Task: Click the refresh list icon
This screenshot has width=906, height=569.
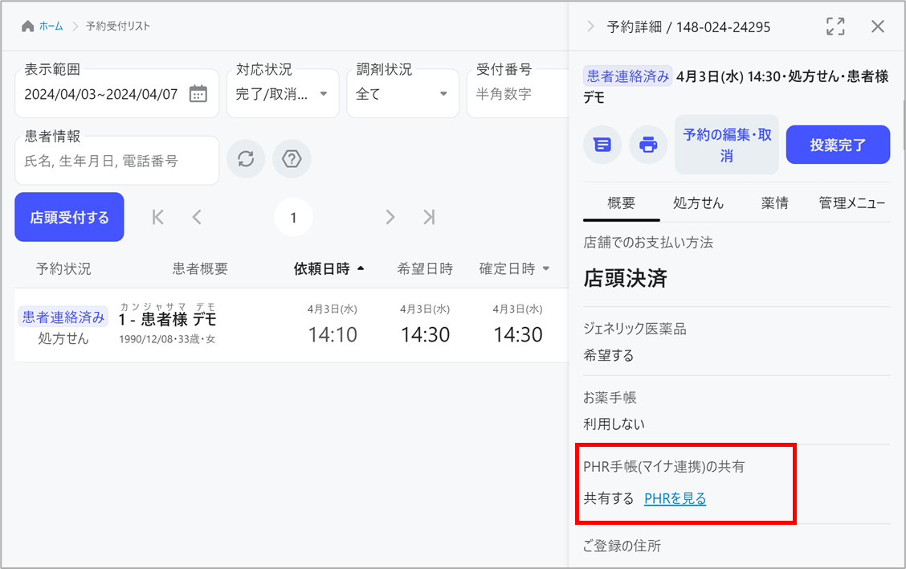Action: click(x=246, y=159)
